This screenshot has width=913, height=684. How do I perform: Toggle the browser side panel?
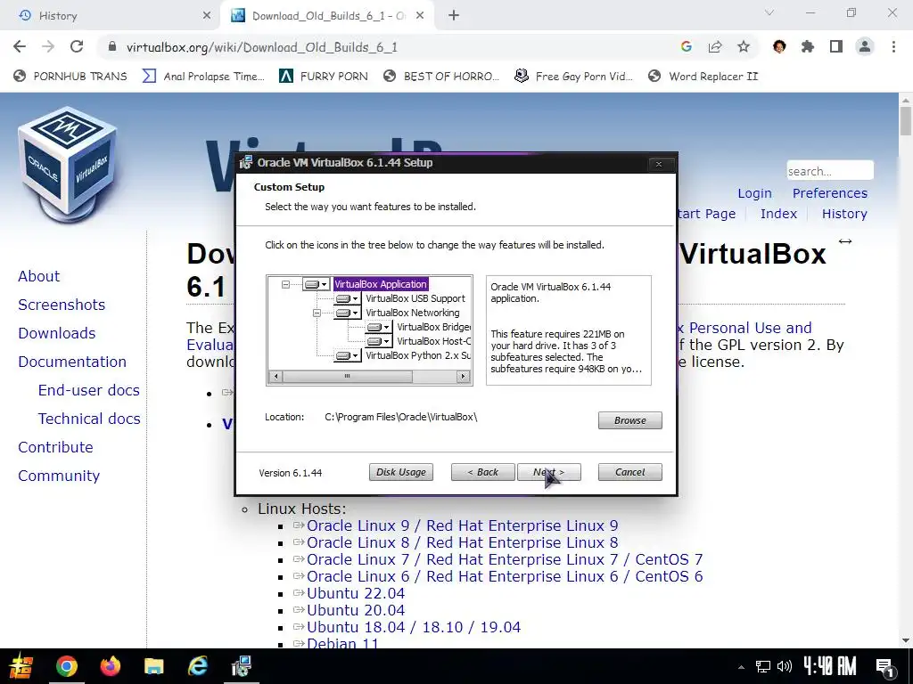click(x=836, y=47)
